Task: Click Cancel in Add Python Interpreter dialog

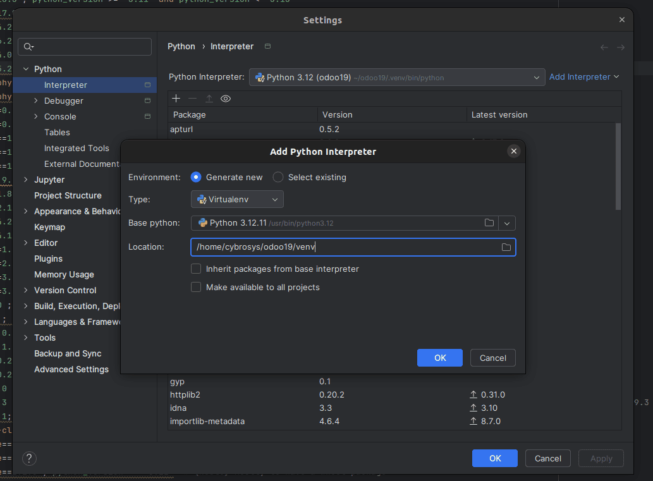Action: (x=492, y=358)
